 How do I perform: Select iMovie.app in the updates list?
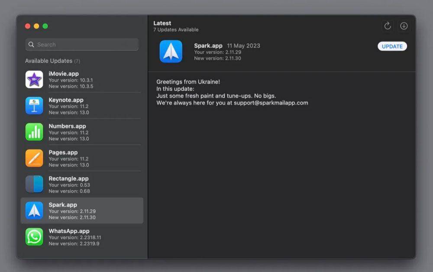[x=82, y=80]
